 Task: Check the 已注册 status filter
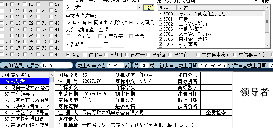(127, 55)
